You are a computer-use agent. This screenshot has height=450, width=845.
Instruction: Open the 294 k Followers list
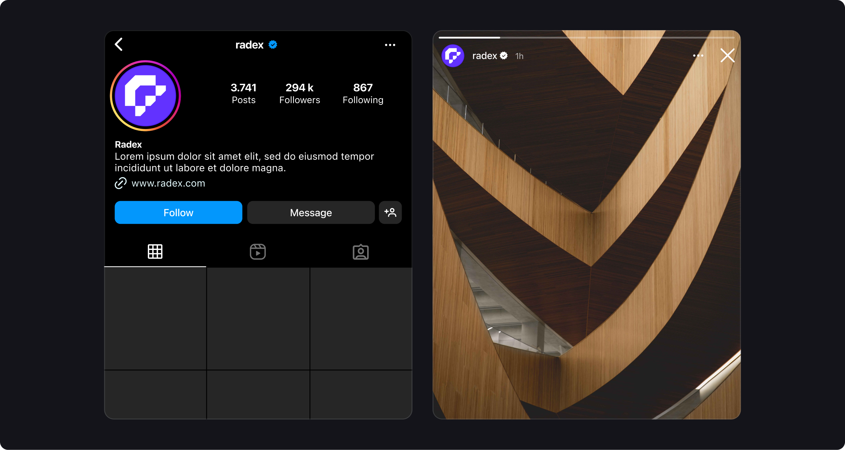299,93
